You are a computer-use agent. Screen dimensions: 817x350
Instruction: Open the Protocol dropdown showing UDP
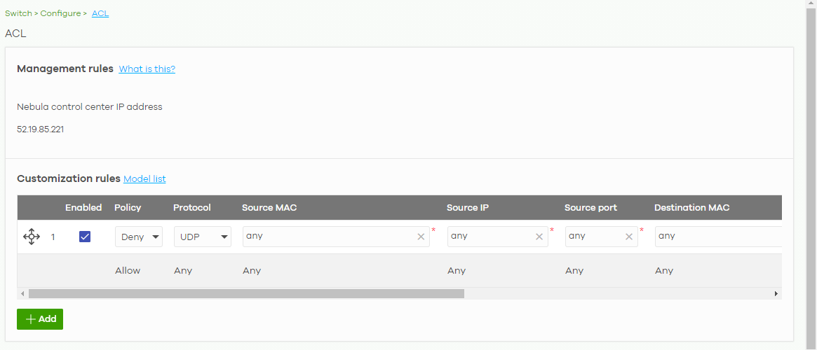203,237
